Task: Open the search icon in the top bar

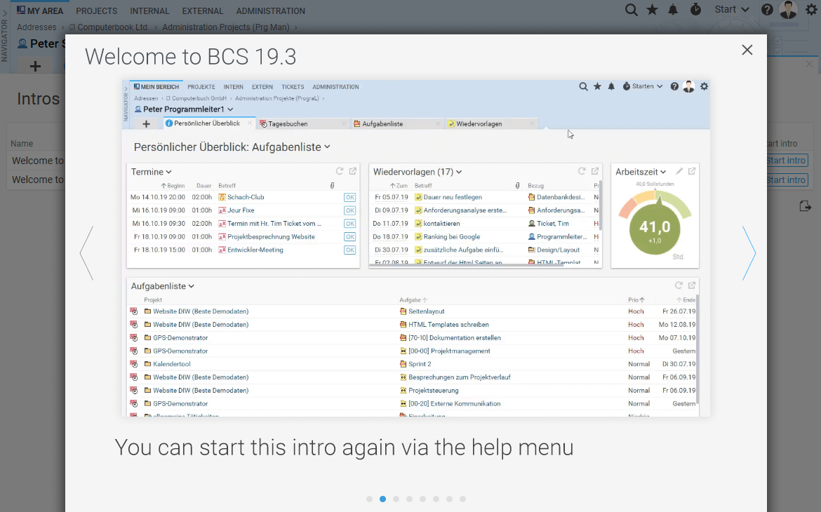Action: tap(631, 10)
